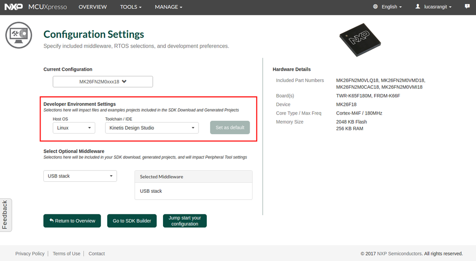The image size is (476, 261).
Task: Click the NXP logo in the header
Action: pos(14,7)
